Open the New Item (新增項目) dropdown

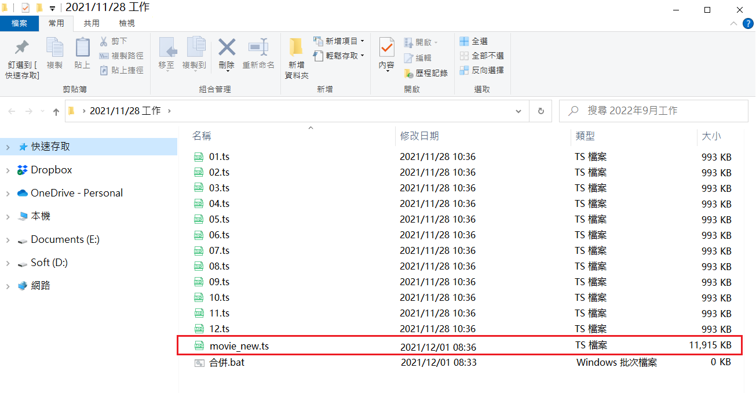(362, 41)
